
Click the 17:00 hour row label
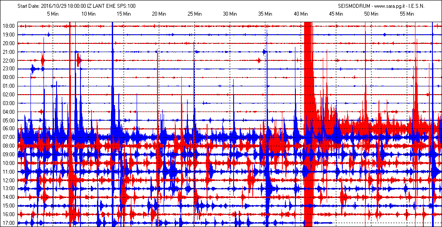tap(8, 223)
